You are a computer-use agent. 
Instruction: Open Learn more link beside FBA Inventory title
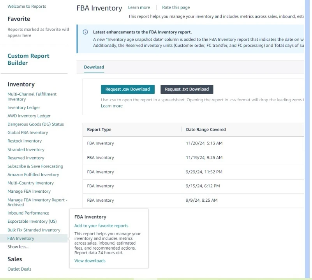tap(139, 7)
